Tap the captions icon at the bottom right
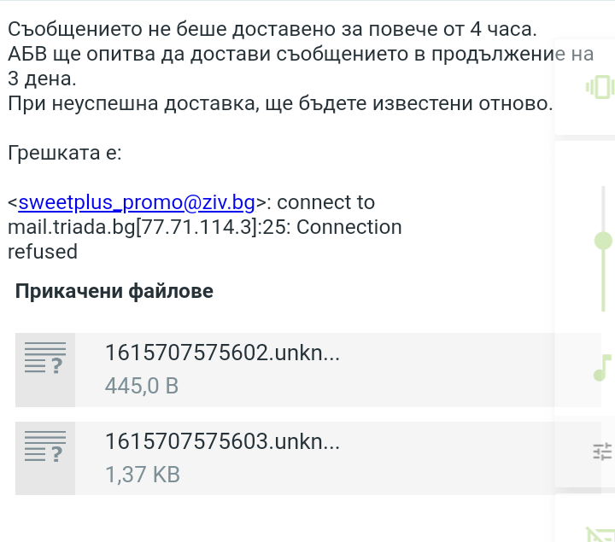The height and width of the screenshot is (542, 615). click(x=600, y=533)
